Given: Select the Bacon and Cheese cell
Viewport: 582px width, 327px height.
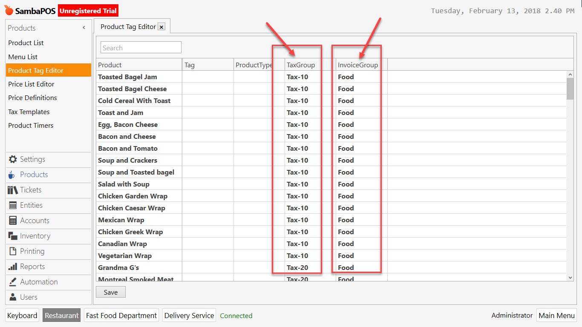Looking at the screenshot, I should pos(139,136).
